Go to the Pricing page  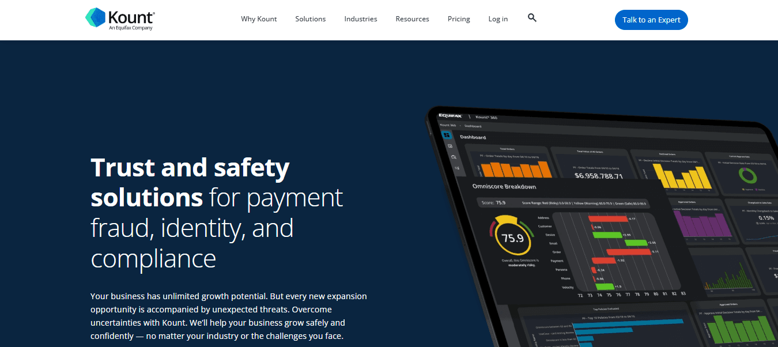[x=459, y=19]
